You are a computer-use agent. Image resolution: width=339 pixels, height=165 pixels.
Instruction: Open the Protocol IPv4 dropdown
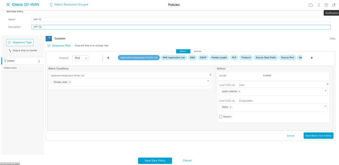(81, 58)
